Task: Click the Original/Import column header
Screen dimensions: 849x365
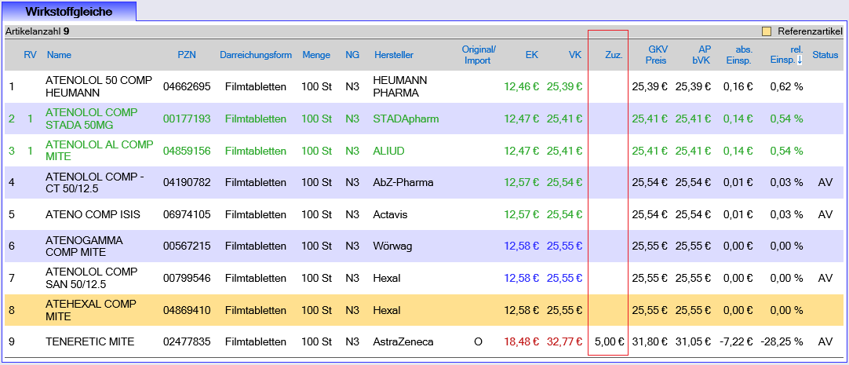Action: (478, 55)
